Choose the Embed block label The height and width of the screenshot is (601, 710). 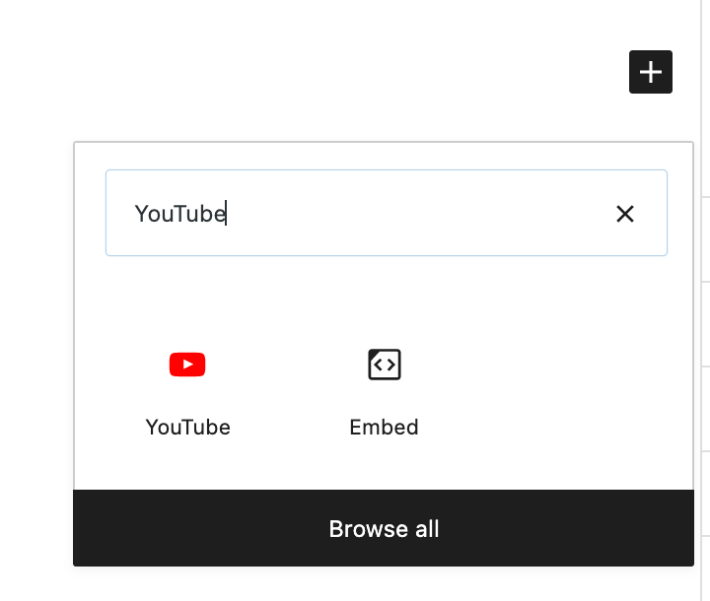click(x=384, y=428)
